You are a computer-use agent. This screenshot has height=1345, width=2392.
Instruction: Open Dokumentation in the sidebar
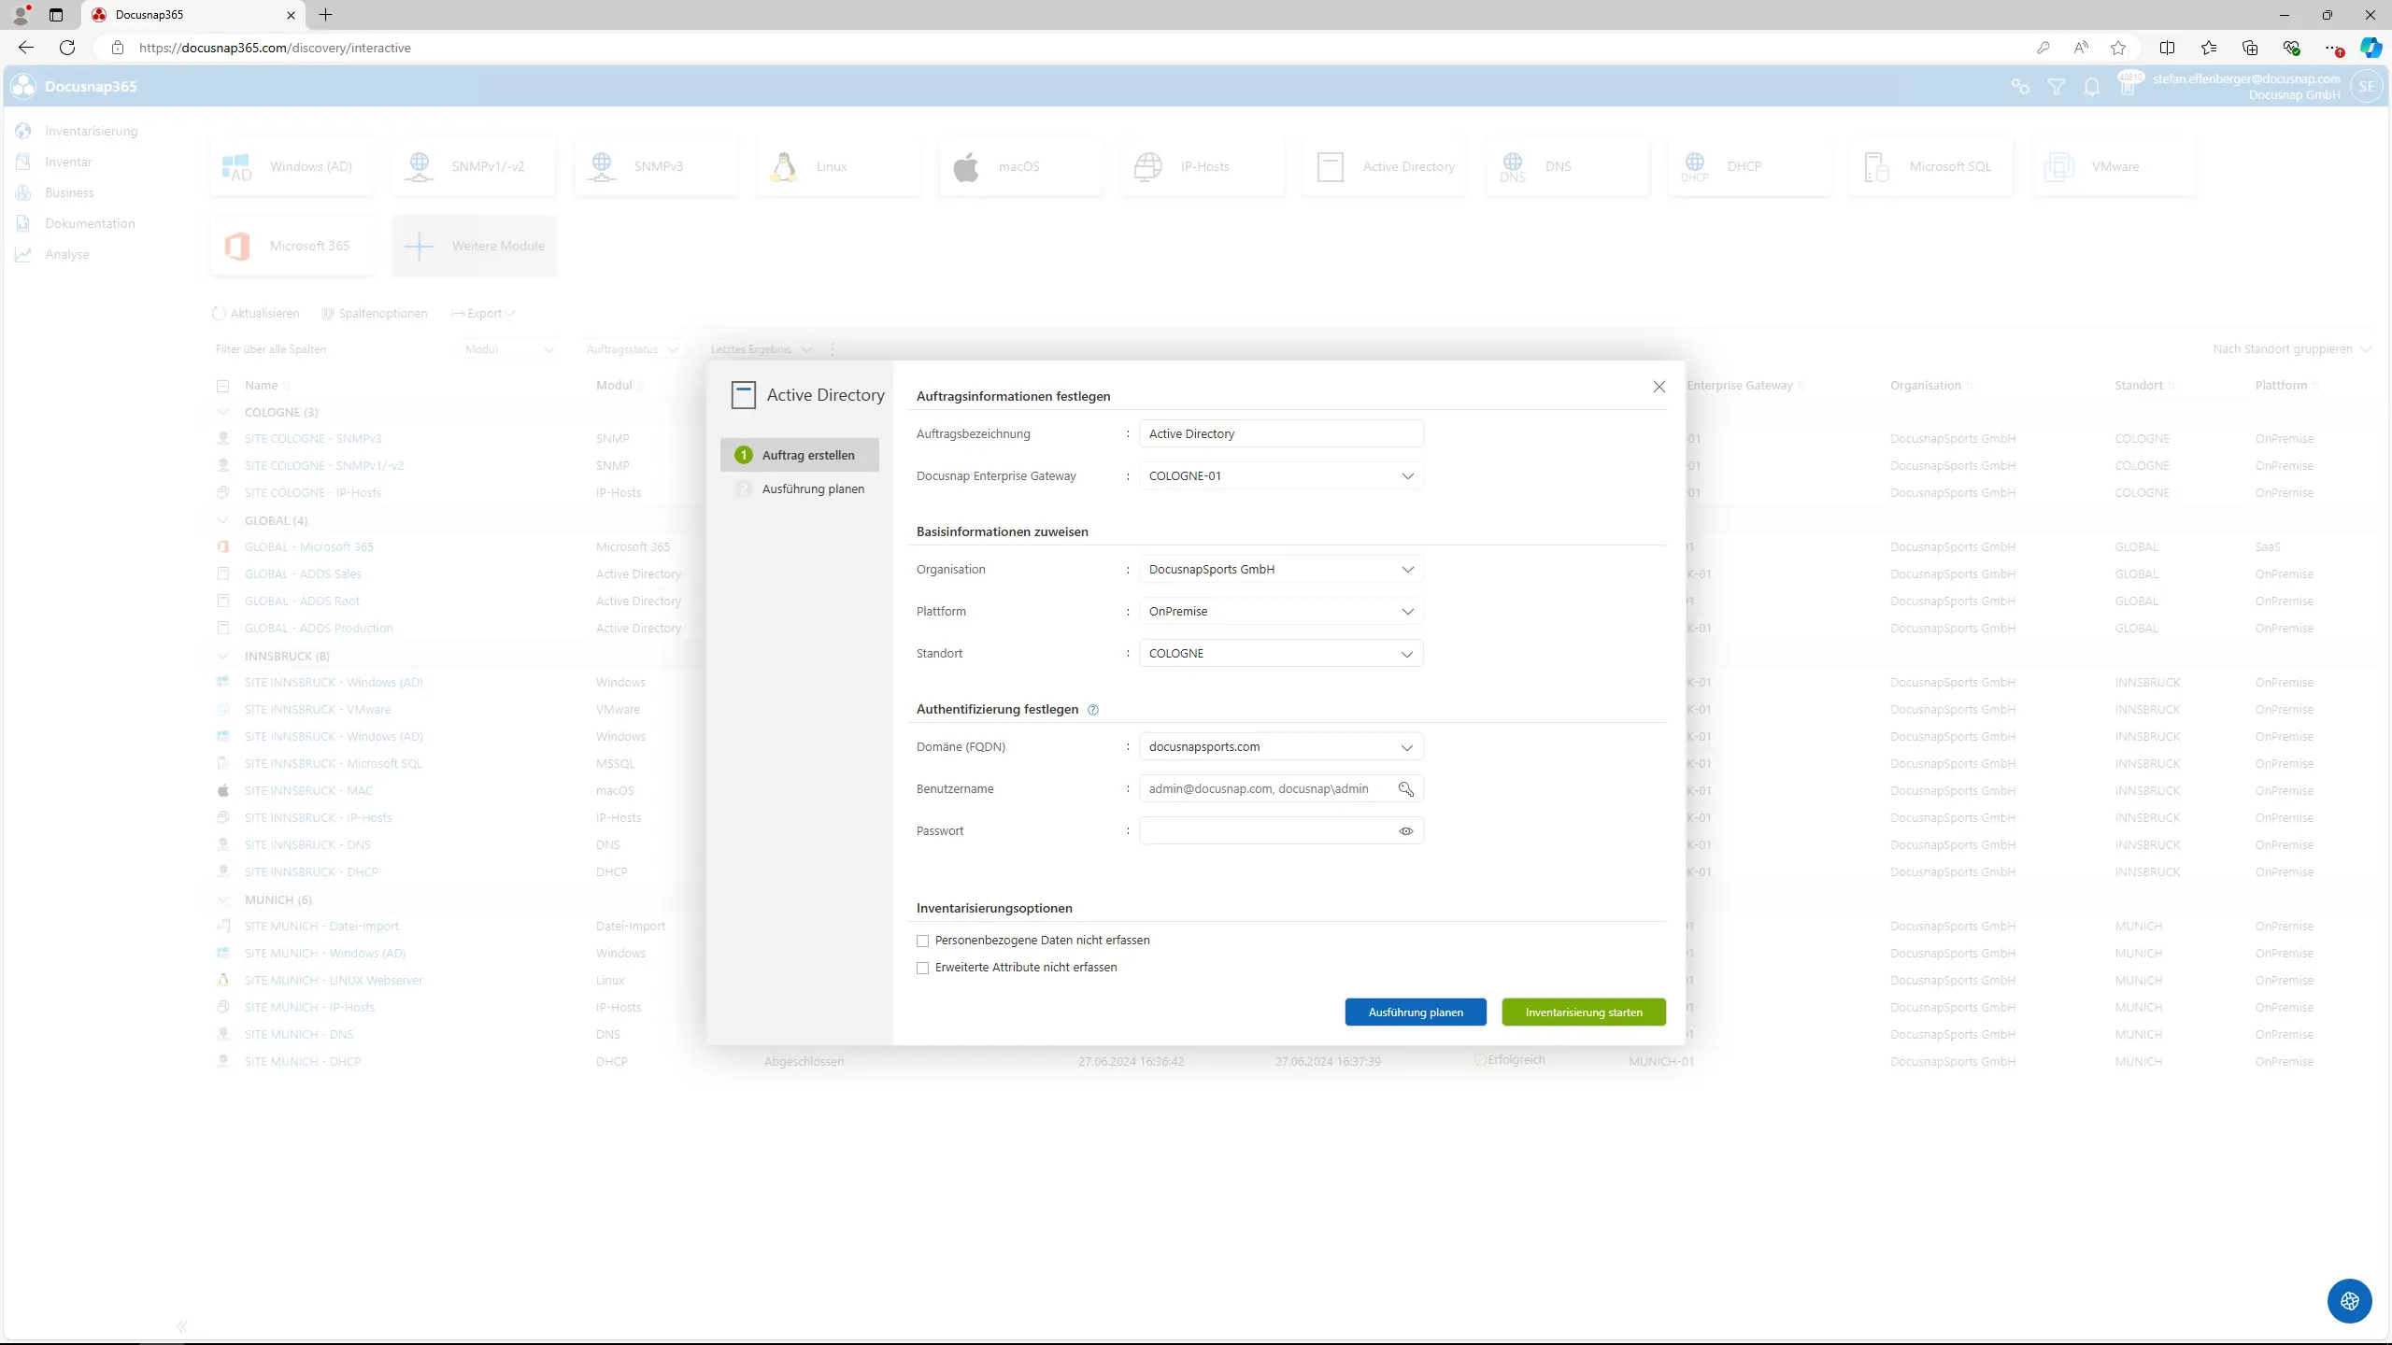[90, 224]
